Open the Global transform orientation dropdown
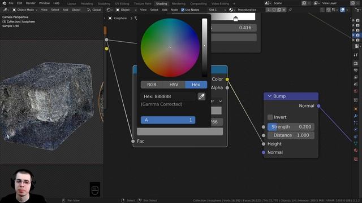Screen dimensions: 362x203 [x=94, y=10]
